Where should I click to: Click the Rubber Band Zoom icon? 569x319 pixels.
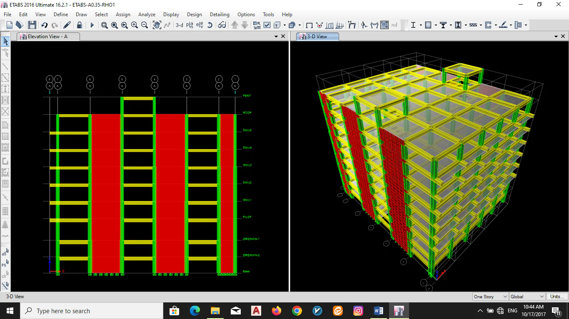pos(105,25)
